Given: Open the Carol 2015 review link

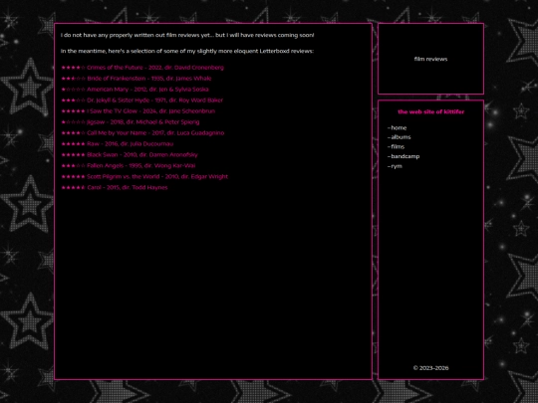Looking at the screenshot, I should coord(115,188).
